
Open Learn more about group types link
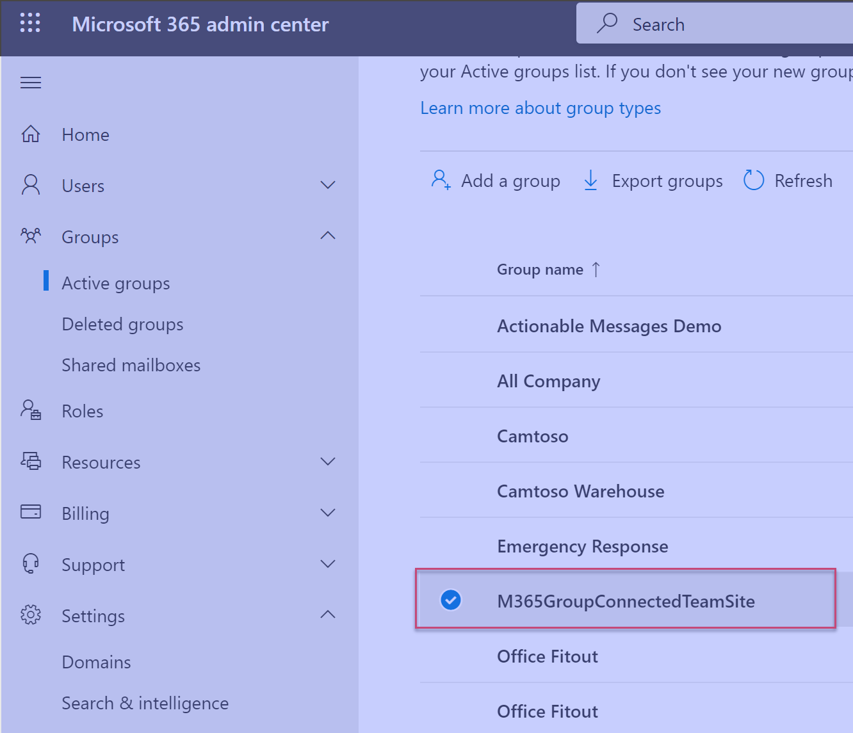click(x=540, y=108)
